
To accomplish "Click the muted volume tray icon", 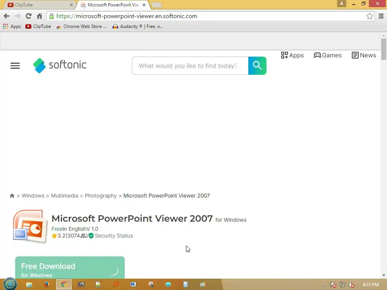I will (x=351, y=285).
